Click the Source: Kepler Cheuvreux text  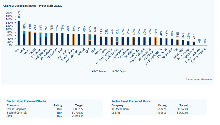tap(199, 79)
